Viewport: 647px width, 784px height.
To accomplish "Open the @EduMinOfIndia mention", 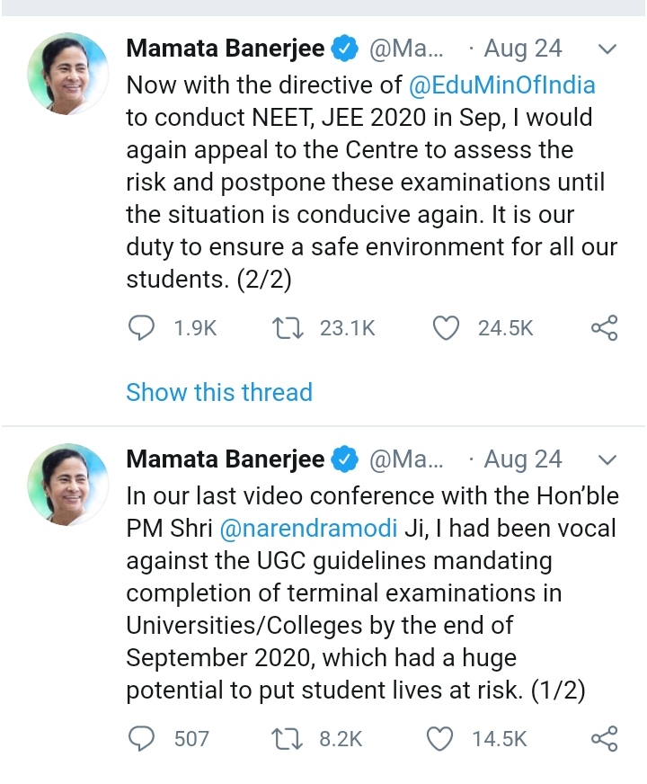I will pyautogui.click(x=501, y=85).
